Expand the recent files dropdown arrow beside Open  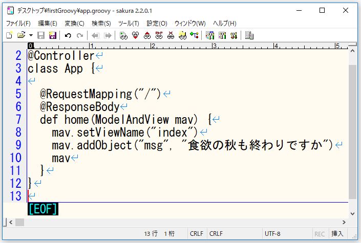point(31,35)
